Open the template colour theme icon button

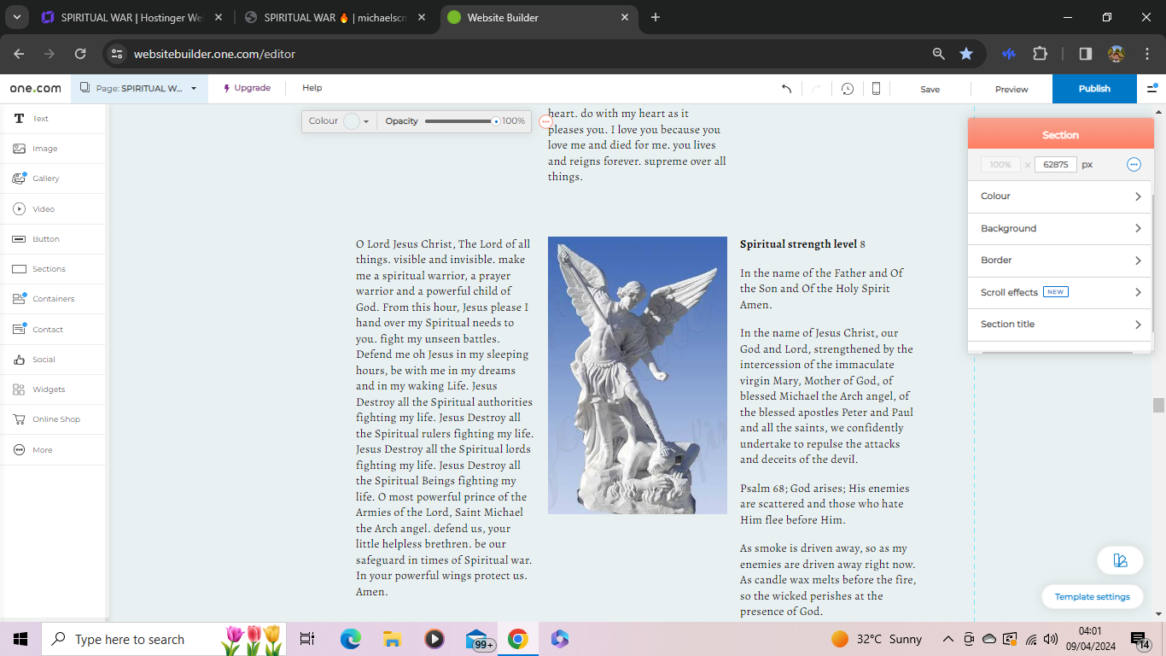(1121, 560)
